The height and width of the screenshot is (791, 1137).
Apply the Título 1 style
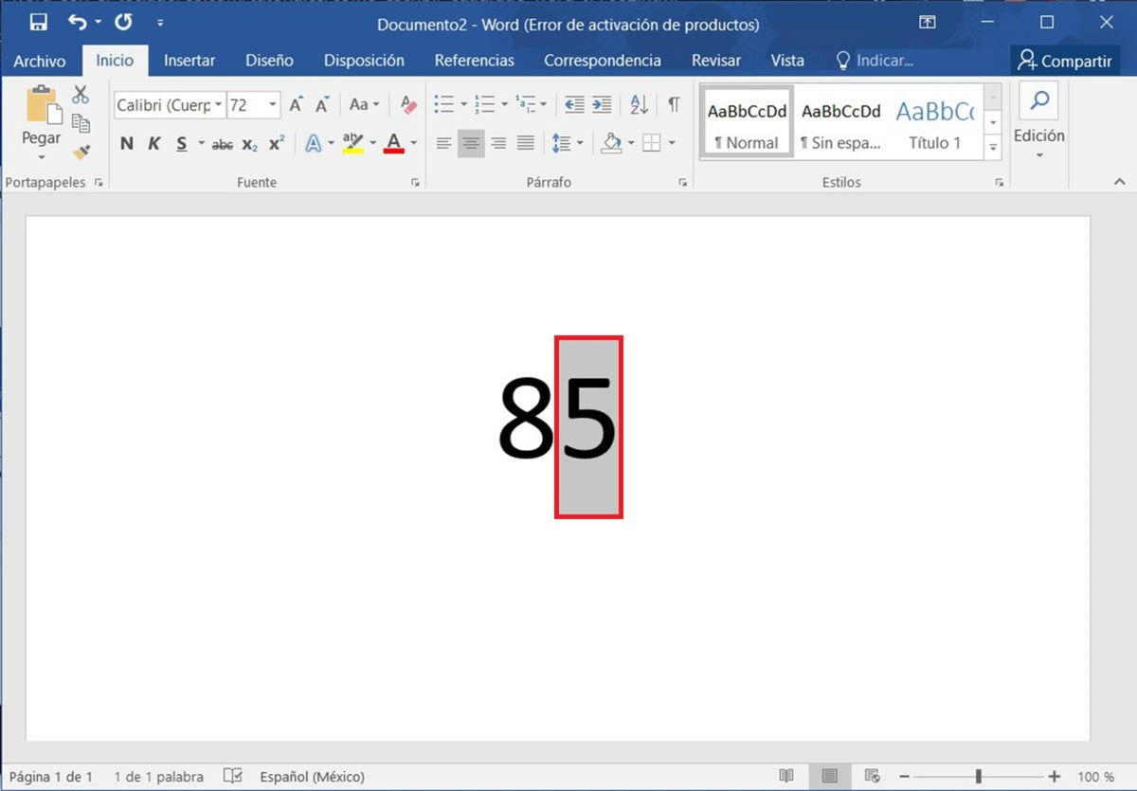(x=936, y=123)
